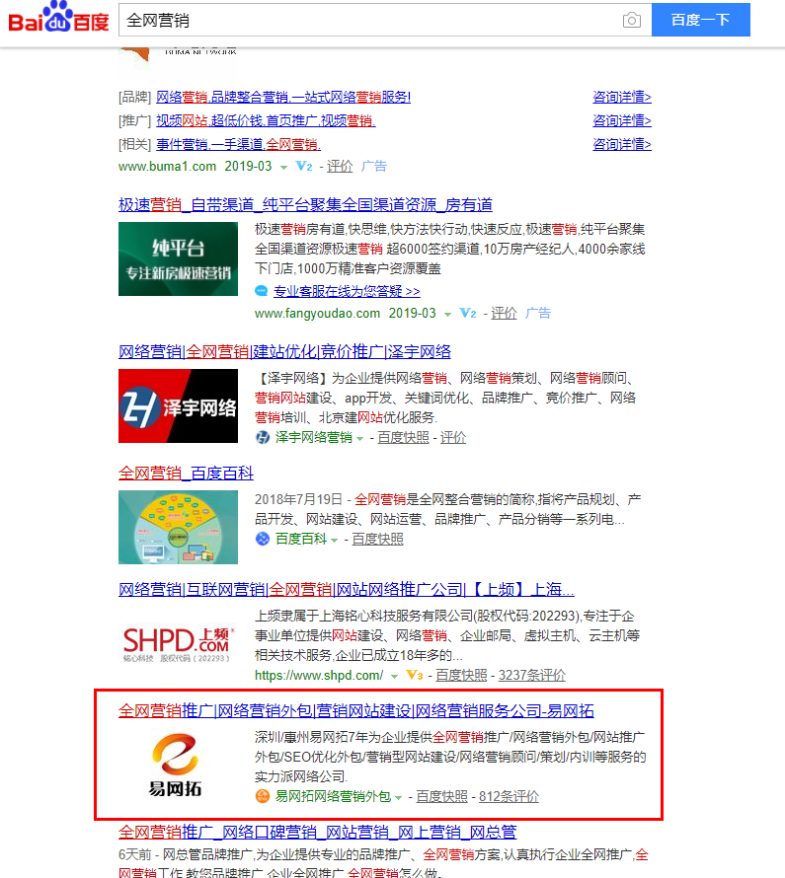Viewport: 785px width, 878px height.
Task: Open the 事件营销,一手渠道 related link
Action: pos(238,144)
